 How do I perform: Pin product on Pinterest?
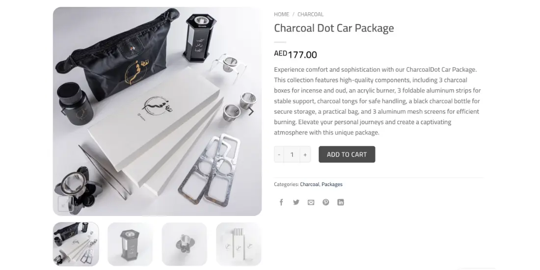[x=326, y=202]
